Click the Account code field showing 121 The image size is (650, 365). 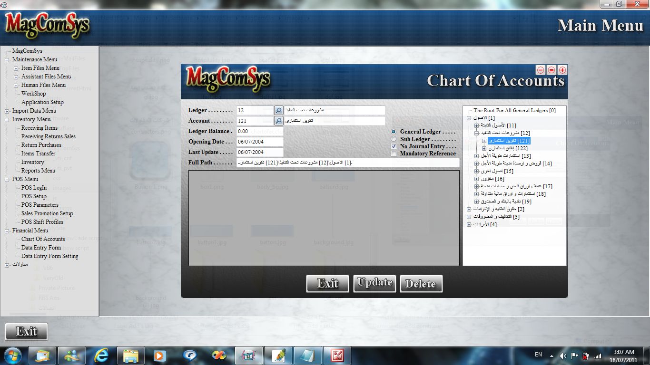point(255,121)
